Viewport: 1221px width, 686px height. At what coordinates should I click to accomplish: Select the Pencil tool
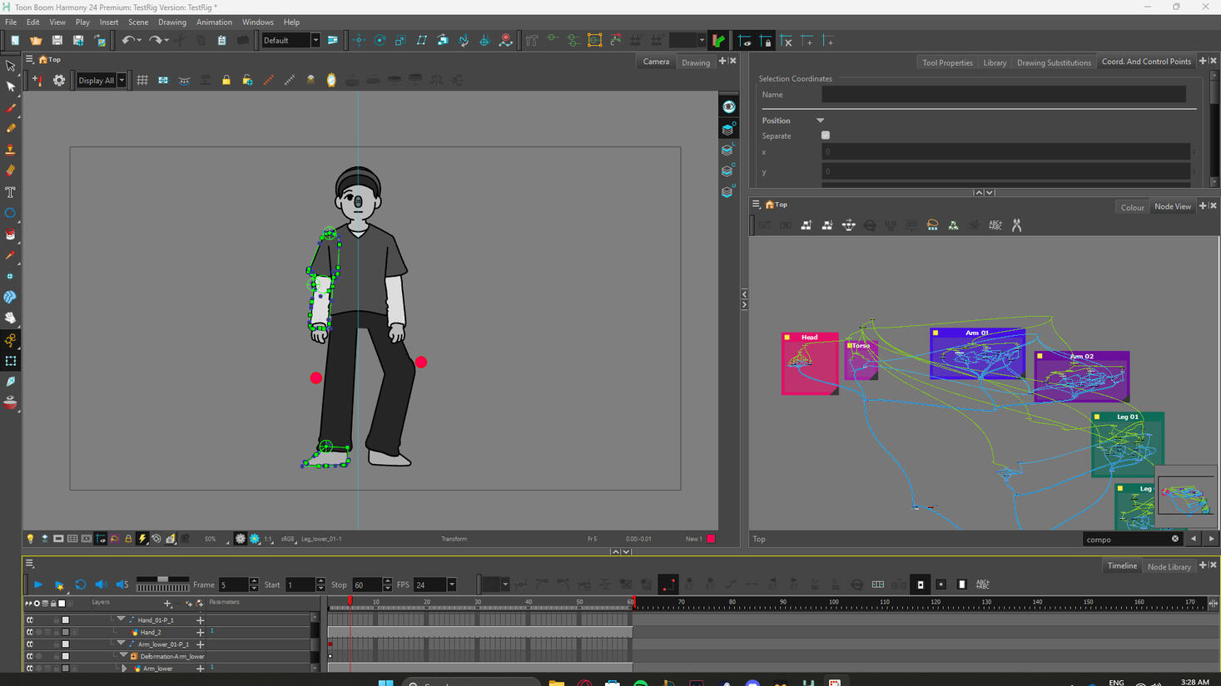(10, 128)
